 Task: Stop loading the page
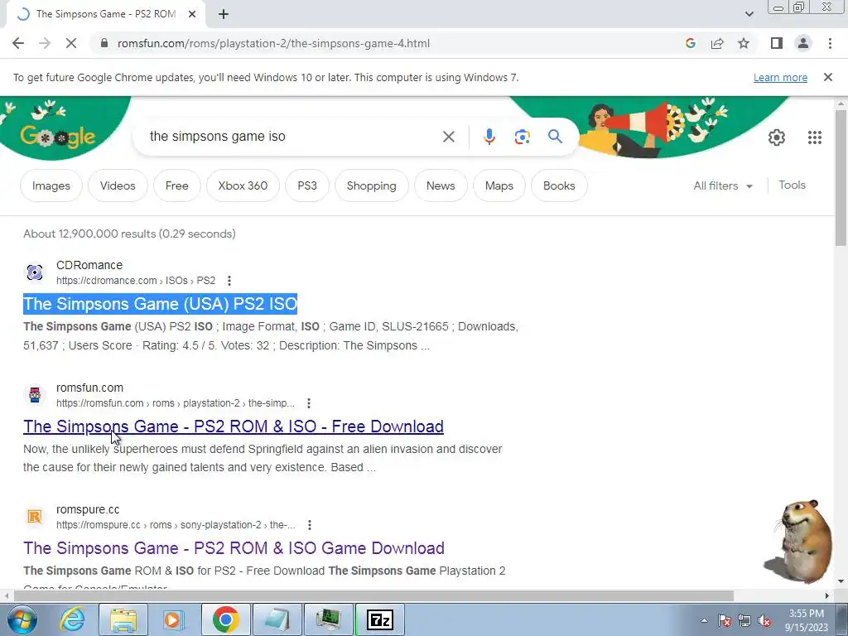click(x=71, y=43)
